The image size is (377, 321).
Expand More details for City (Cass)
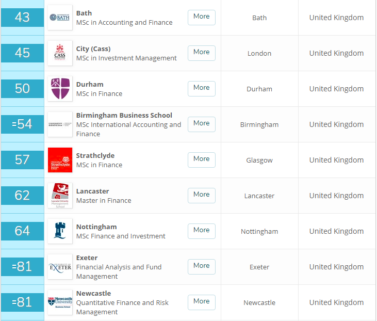click(x=201, y=52)
